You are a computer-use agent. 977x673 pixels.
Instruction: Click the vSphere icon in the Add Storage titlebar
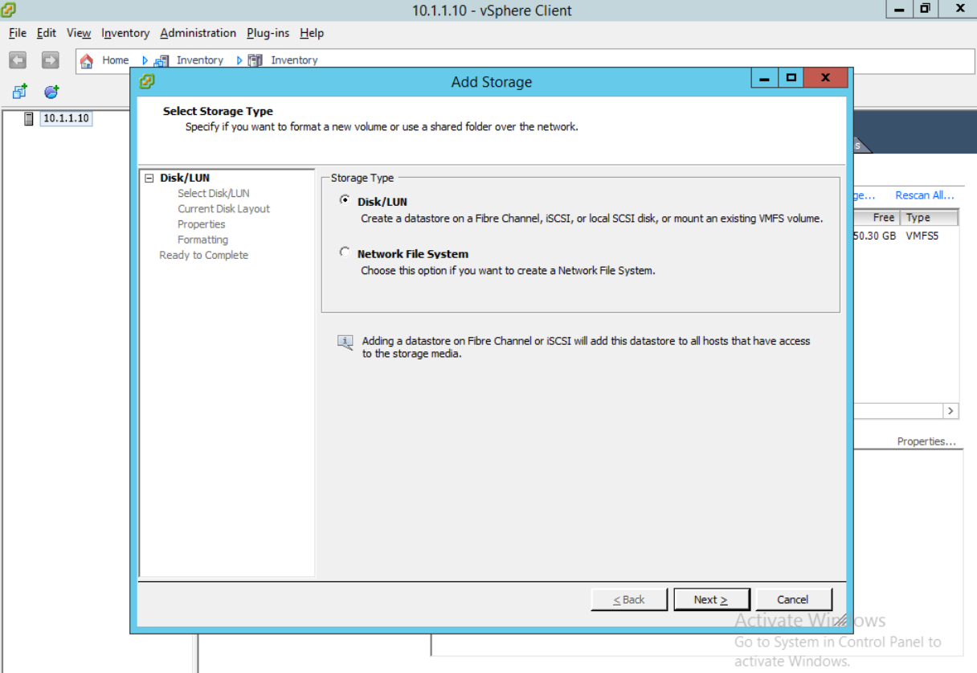pyautogui.click(x=145, y=81)
